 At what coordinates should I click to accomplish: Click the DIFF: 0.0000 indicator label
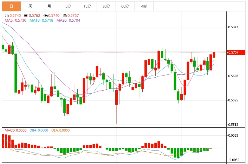click(39, 130)
